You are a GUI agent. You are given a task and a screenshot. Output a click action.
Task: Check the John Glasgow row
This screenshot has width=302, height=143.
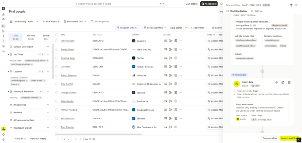57,41
